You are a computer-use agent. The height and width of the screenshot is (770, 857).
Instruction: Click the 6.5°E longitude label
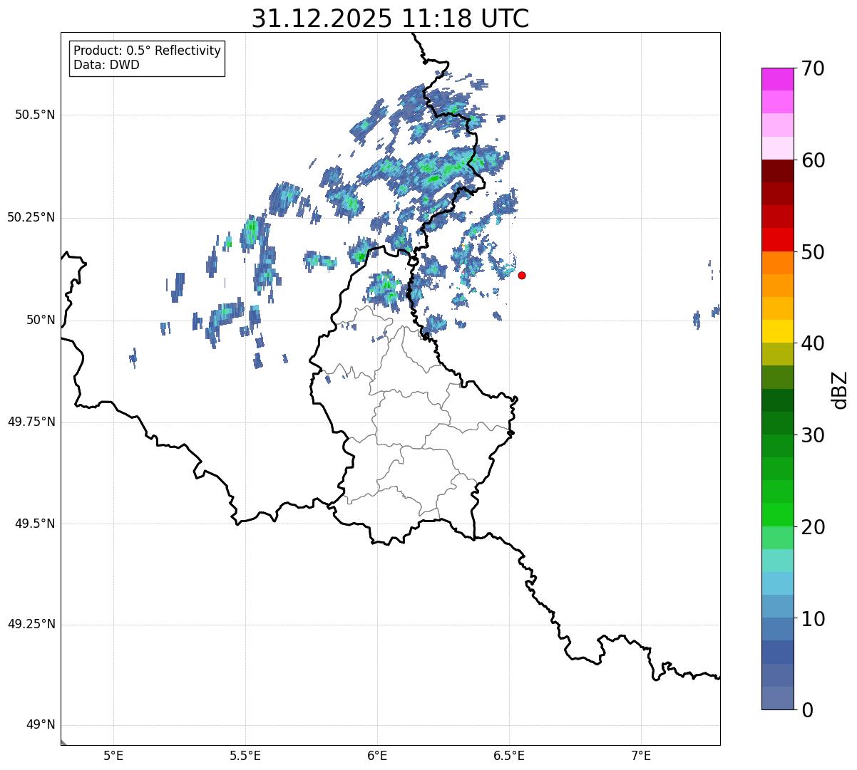coord(509,756)
